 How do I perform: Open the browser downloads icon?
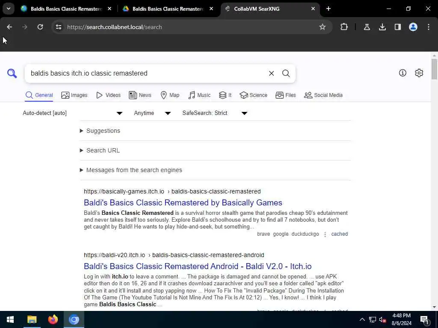(x=382, y=27)
